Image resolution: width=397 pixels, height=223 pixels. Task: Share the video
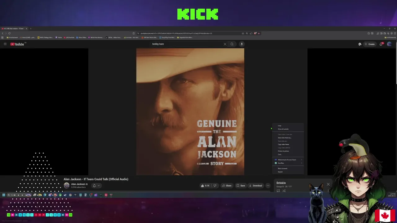coord(226,186)
